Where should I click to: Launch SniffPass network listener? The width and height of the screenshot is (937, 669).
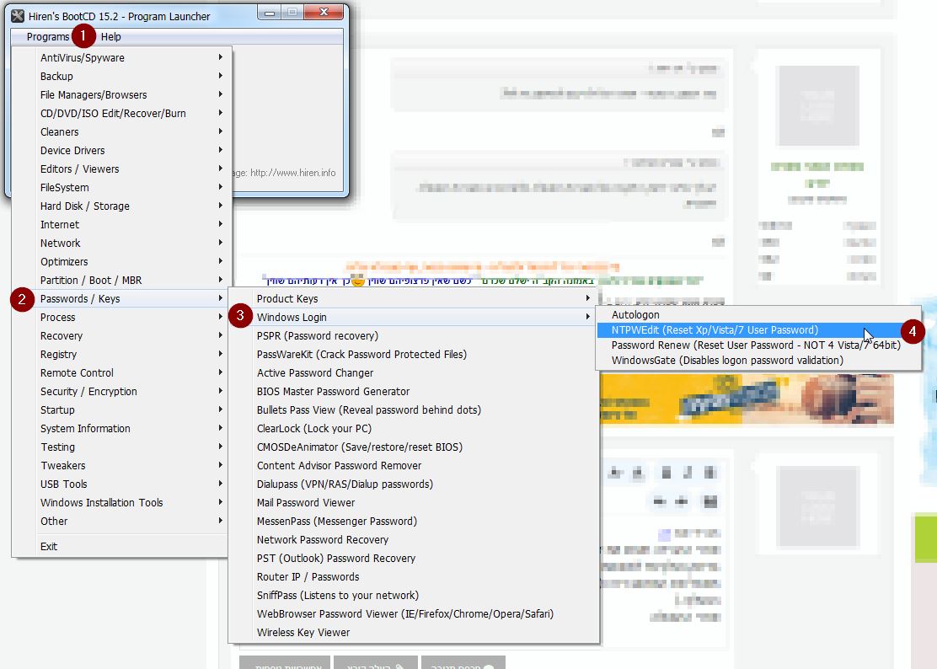coord(414,594)
